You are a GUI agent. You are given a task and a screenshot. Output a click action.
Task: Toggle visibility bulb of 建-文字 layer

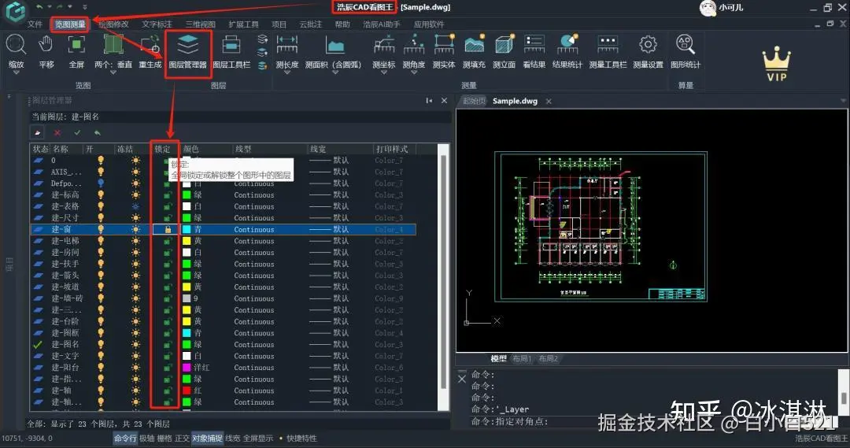101,356
